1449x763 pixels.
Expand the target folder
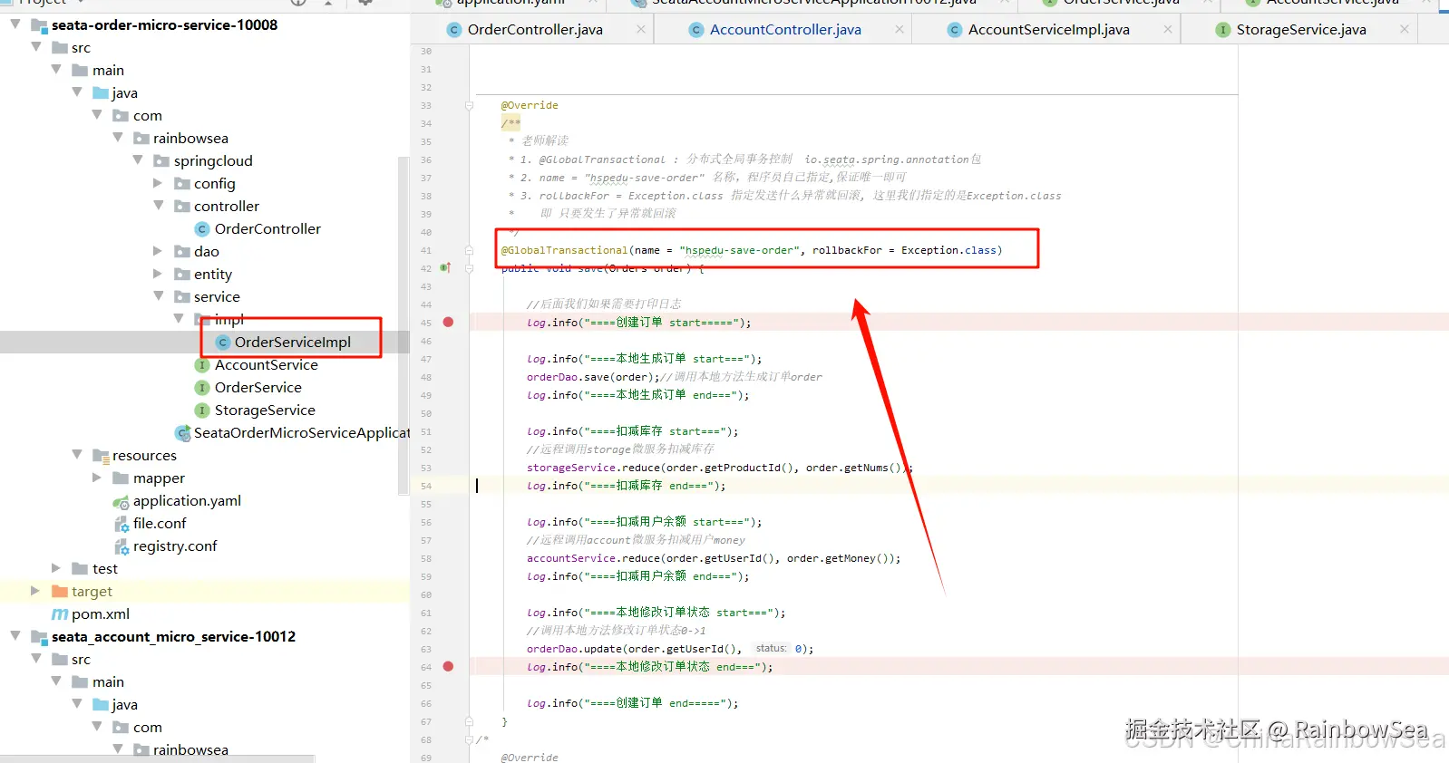(x=35, y=591)
